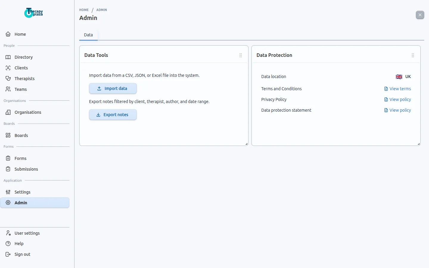The width and height of the screenshot is (429, 268).
Task: Close the Admin page with X button
Action: 420,15
